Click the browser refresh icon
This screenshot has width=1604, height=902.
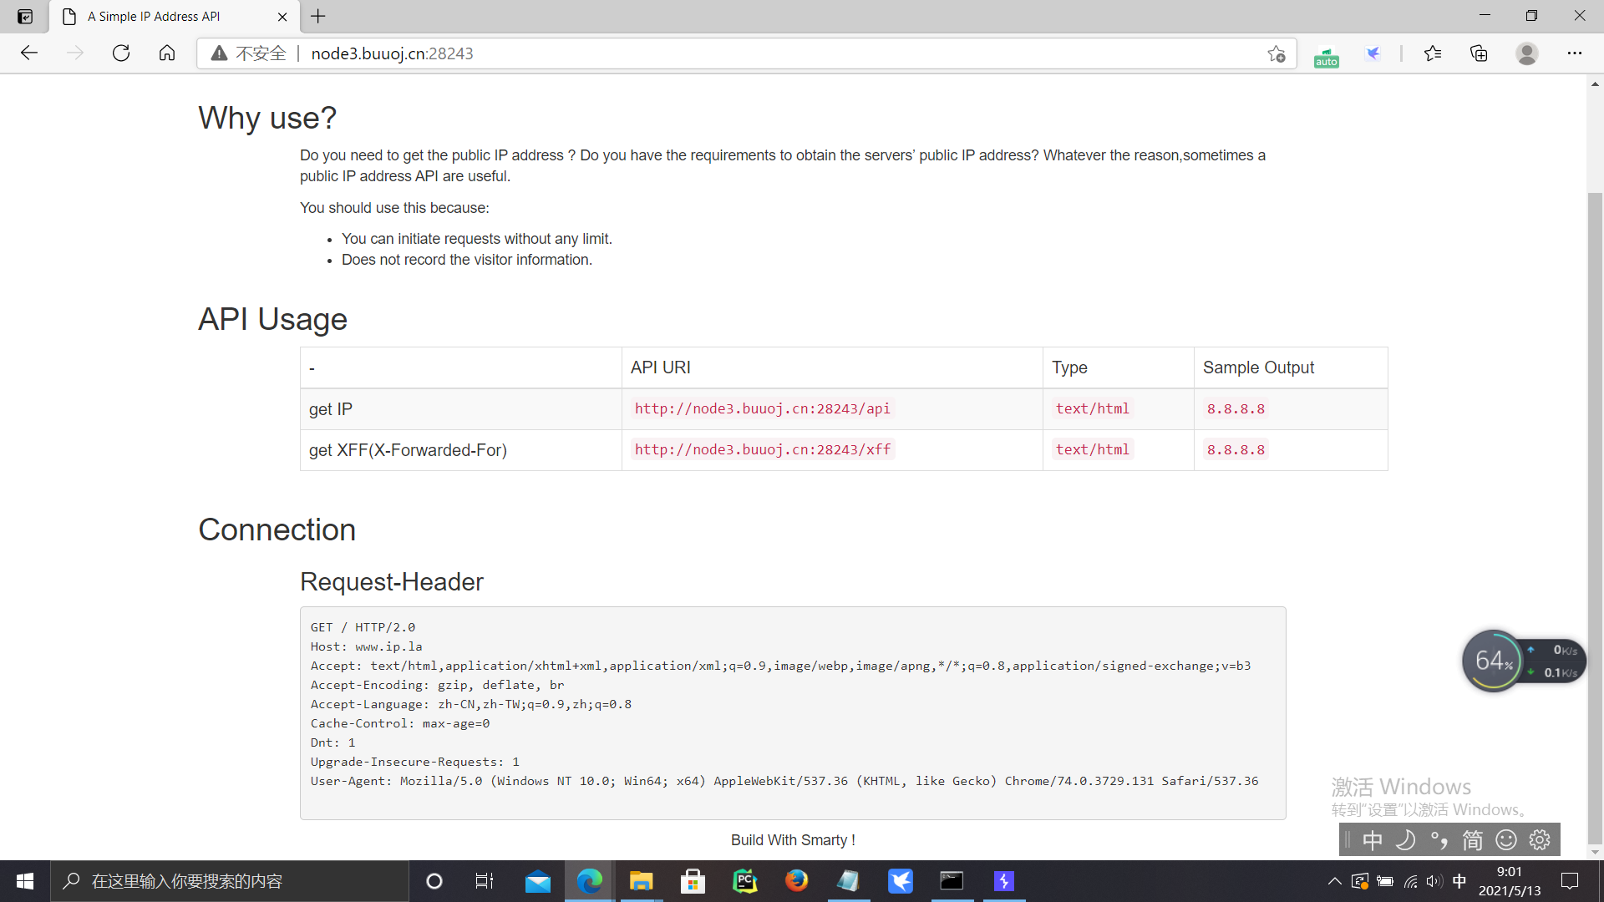point(121,53)
